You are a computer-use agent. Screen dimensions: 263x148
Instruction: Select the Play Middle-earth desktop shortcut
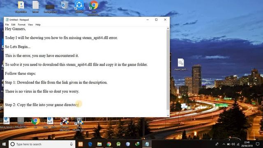[79, 124]
